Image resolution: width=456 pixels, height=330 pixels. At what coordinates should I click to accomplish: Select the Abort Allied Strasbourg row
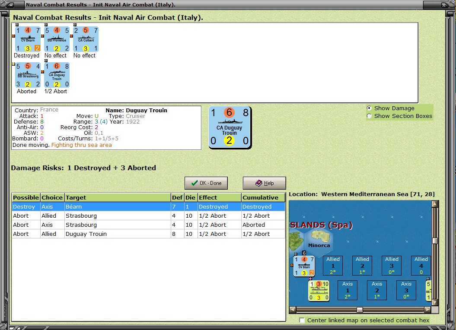click(x=148, y=216)
